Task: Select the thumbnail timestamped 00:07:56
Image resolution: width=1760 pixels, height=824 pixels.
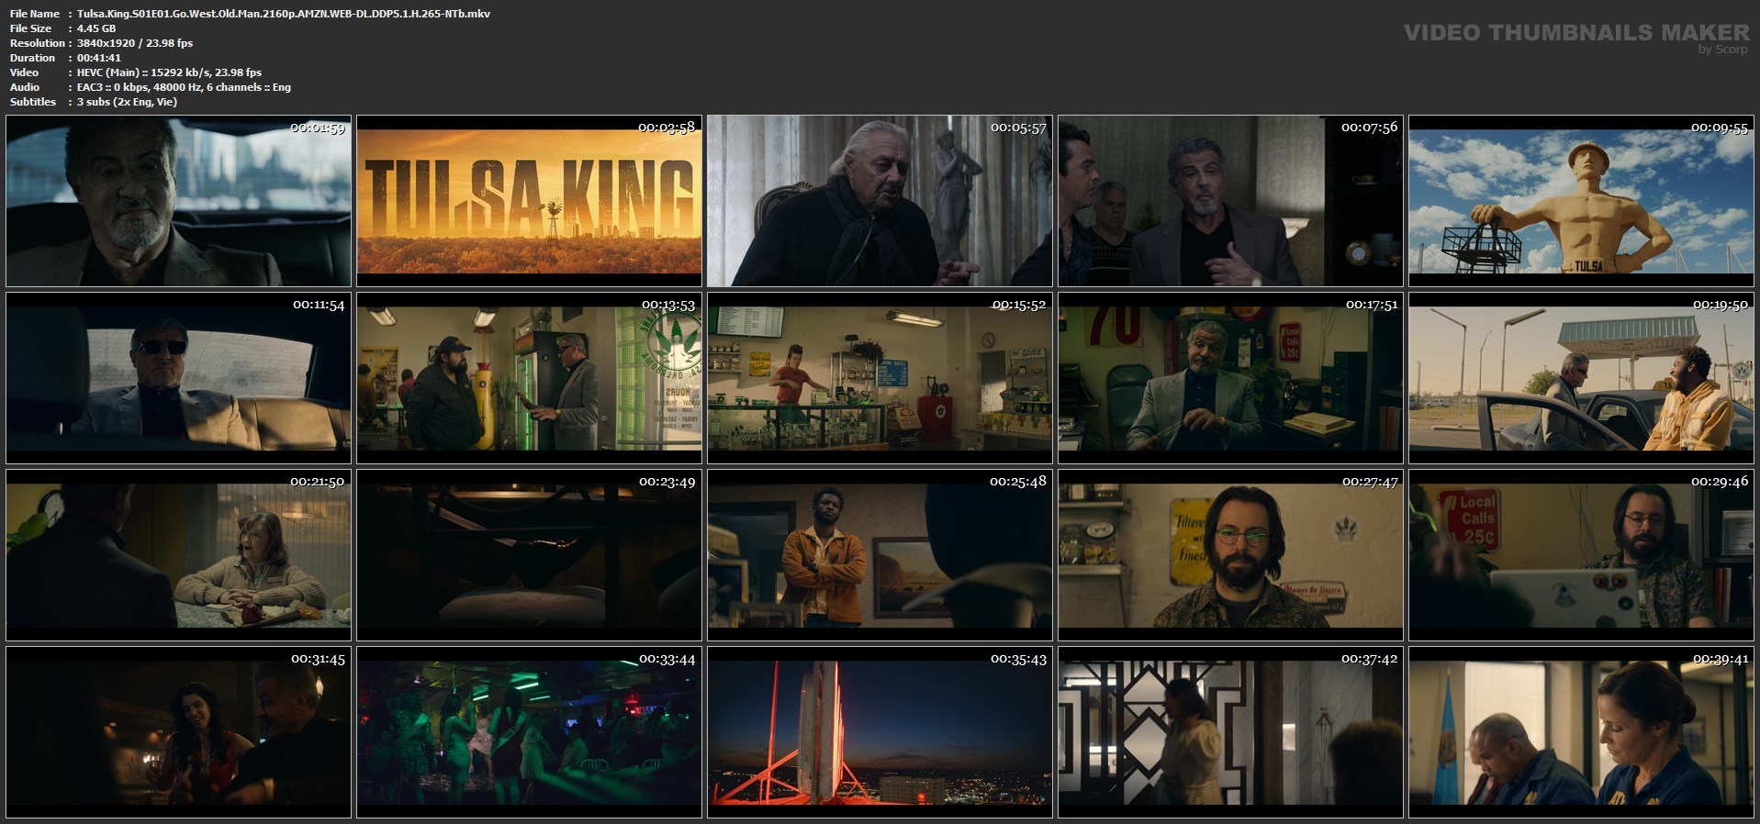Action: pyautogui.click(x=1230, y=201)
